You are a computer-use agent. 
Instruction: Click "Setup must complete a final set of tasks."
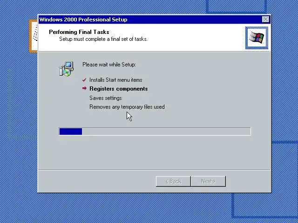[x=103, y=39]
